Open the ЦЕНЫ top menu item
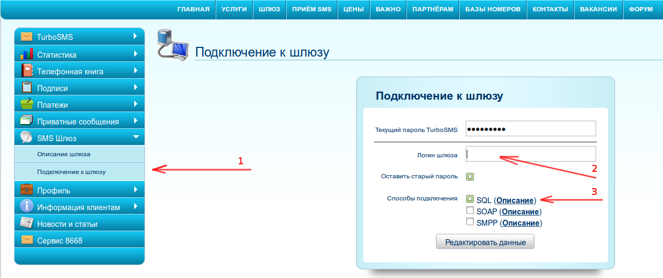The width and height of the screenshot is (663, 278). [x=354, y=9]
